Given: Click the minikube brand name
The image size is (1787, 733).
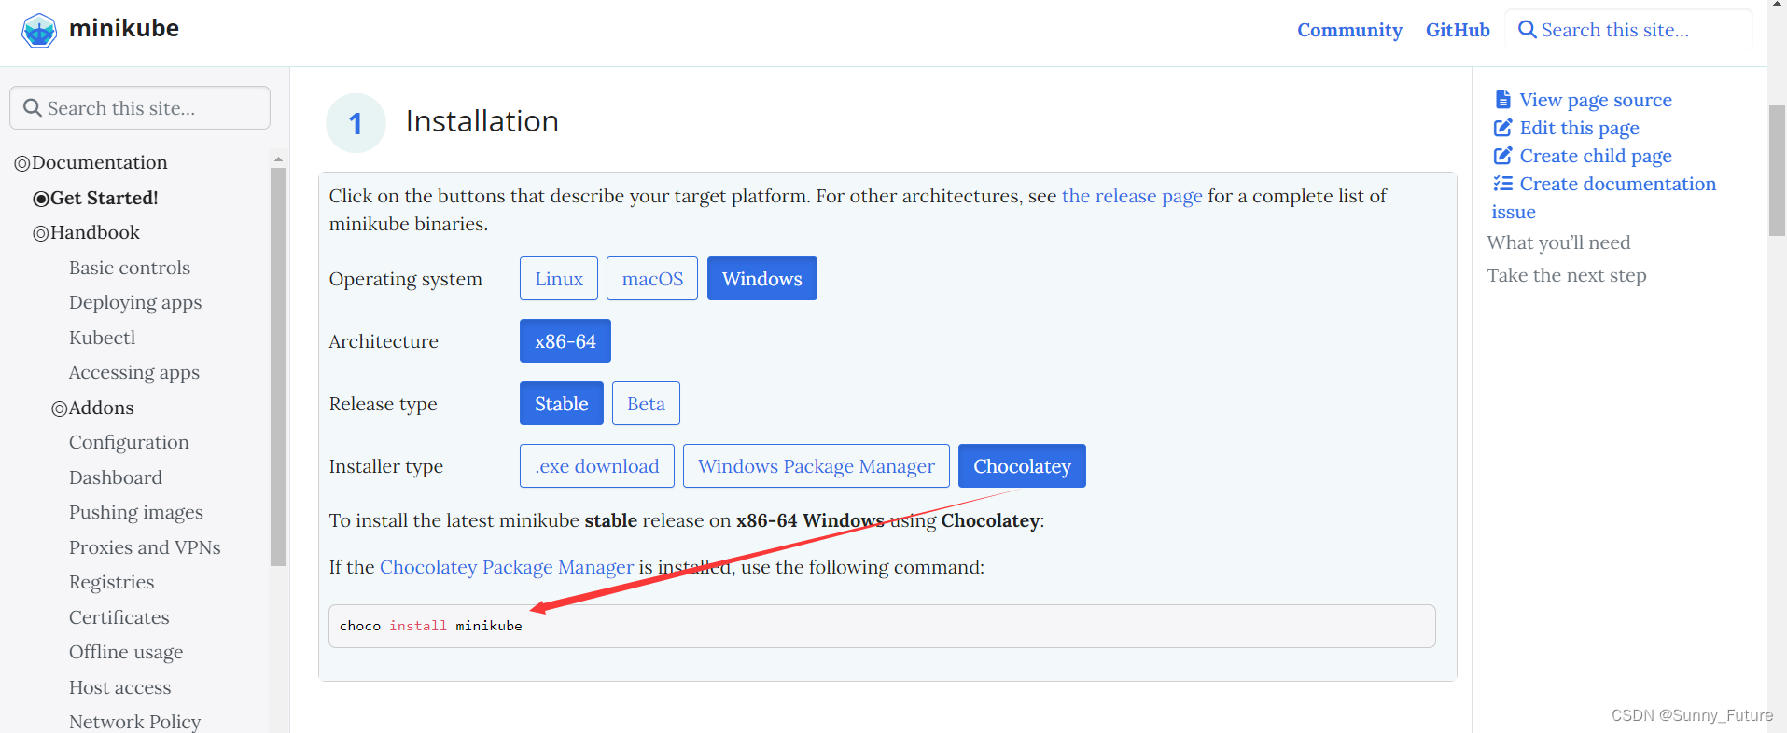Looking at the screenshot, I should coord(124,28).
